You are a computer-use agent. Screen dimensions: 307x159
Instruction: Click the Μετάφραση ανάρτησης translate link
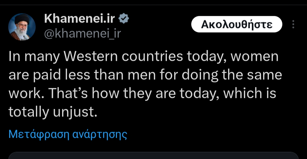pyautogui.click(x=68, y=134)
